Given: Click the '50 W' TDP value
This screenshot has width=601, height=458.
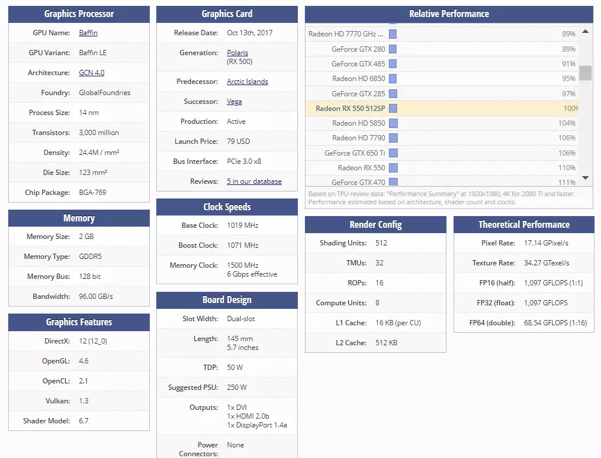Looking at the screenshot, I should (x=234, y=368).
